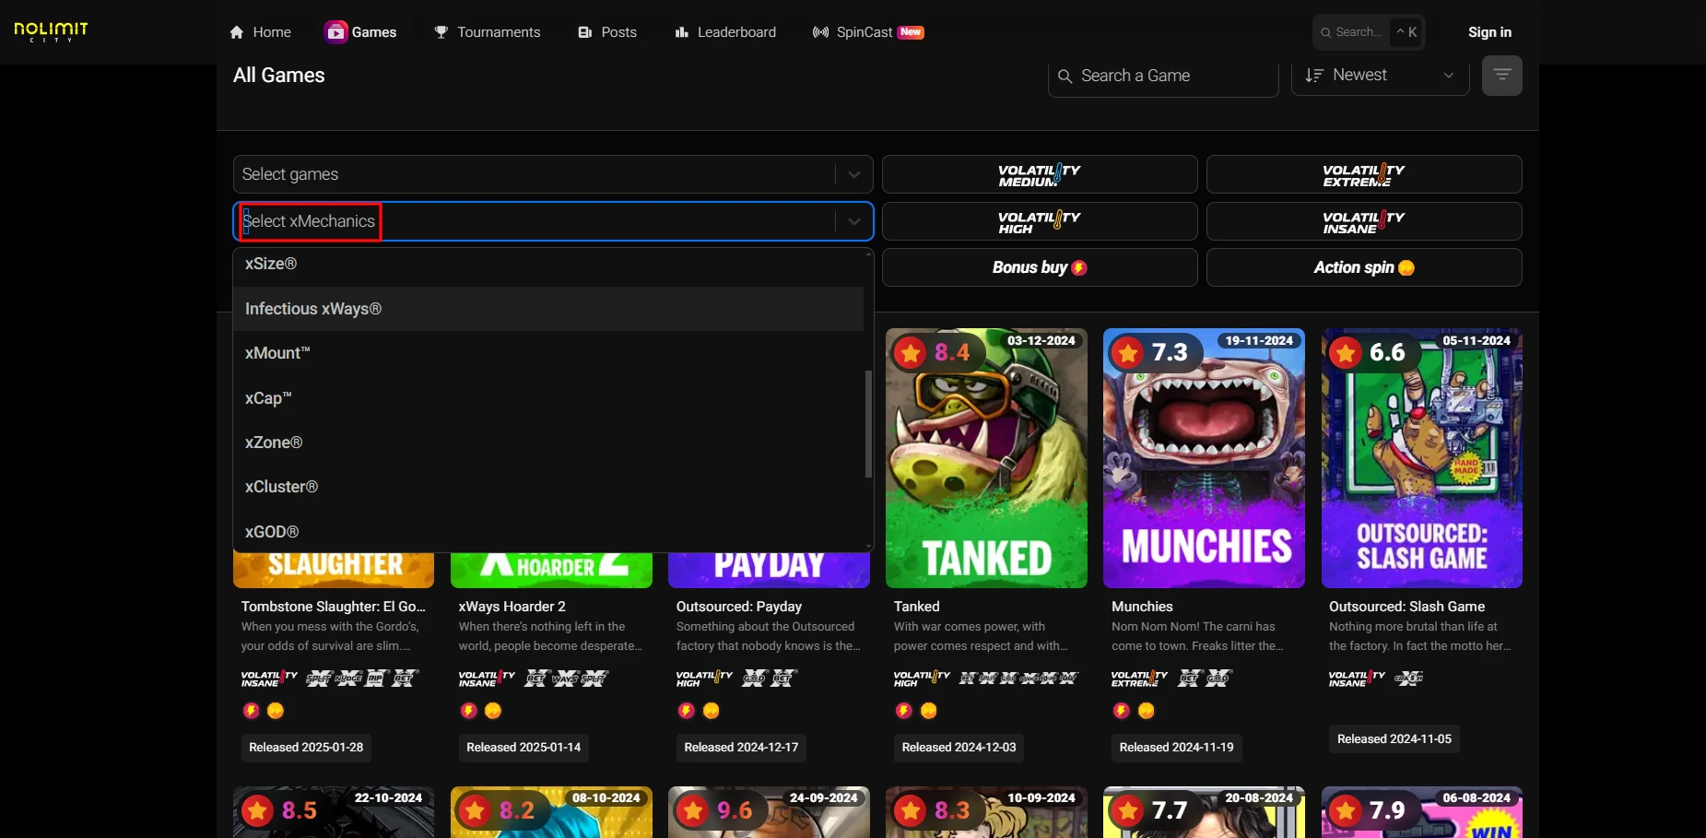The height and width of the screenshot is (838, 1706).
Task: Open Outsourced: Slash Game thumbnail
Action: [x=1422, y=458]
